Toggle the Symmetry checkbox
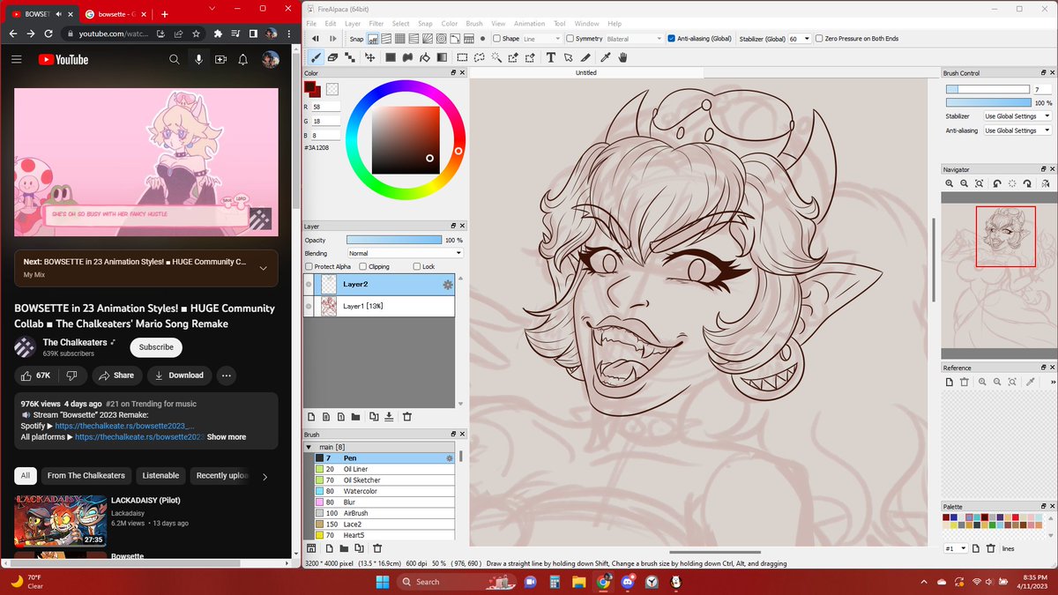The image size is (1058, 595). tap(570, 39)
